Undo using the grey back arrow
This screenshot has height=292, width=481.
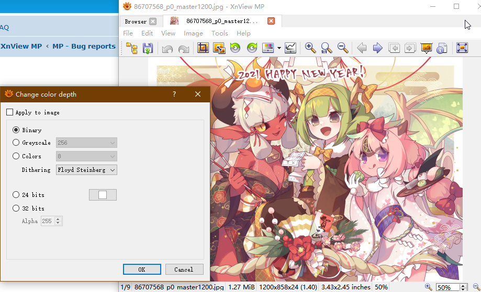tap(167, 49)
